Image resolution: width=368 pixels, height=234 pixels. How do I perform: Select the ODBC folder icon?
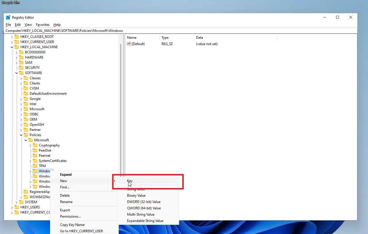pyautogui.click(x=26, y=114)
